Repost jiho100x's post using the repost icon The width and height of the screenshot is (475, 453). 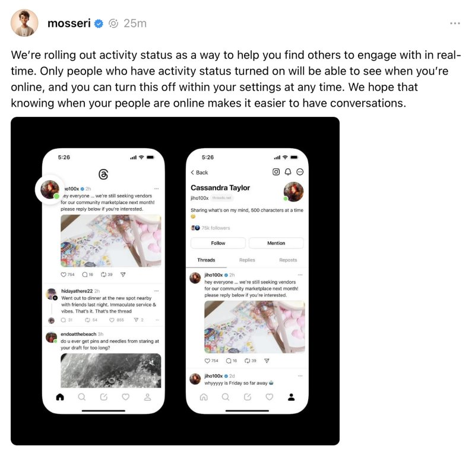click(104, 273)
